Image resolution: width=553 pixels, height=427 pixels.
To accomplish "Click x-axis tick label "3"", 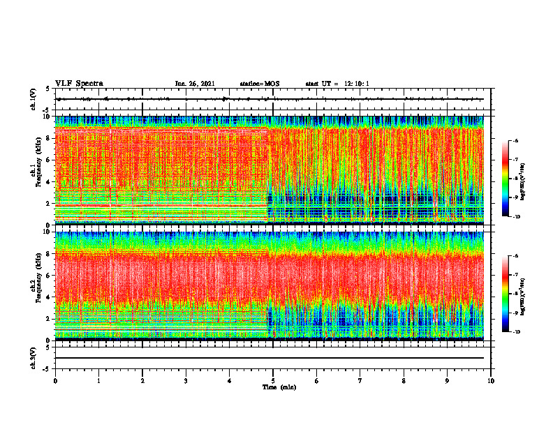I will (186, 381).
